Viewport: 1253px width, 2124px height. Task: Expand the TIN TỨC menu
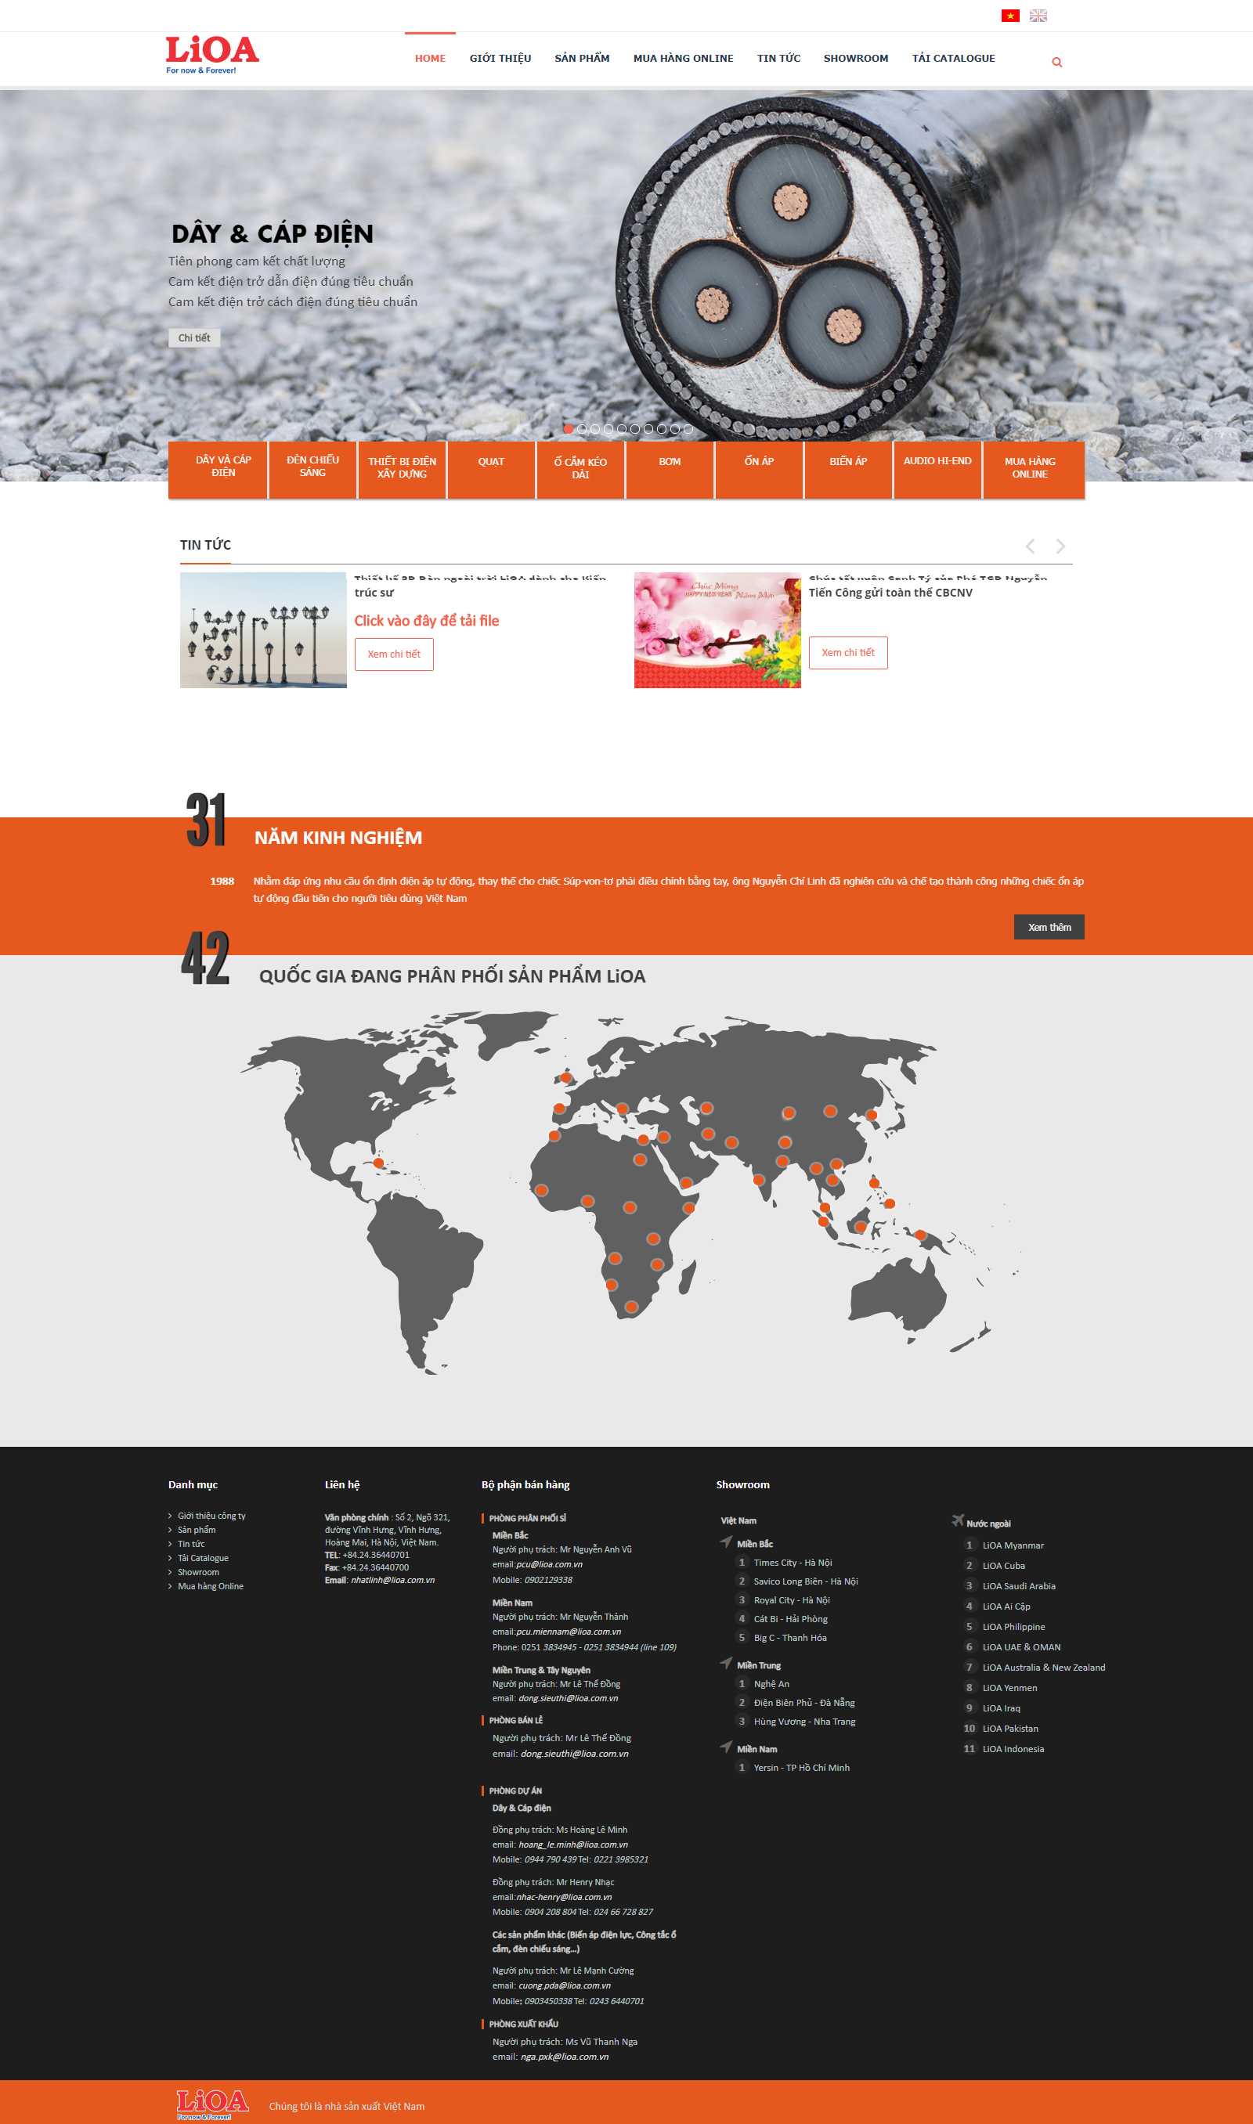pos(778,58)
